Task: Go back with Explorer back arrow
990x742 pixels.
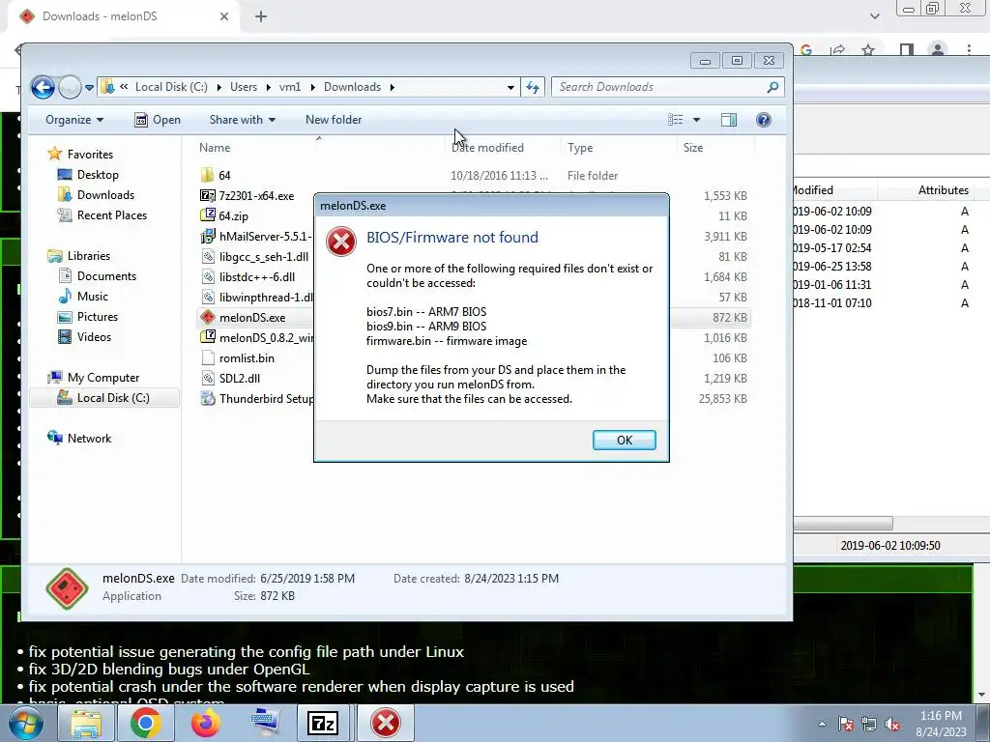Action: (43, 87)
